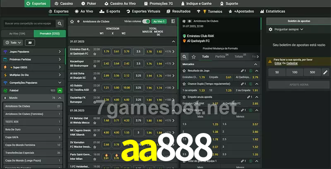Collapse the Futebol sport section
Image resolution: width=331 pixels, height=169 pixels.
coord(60,90)
